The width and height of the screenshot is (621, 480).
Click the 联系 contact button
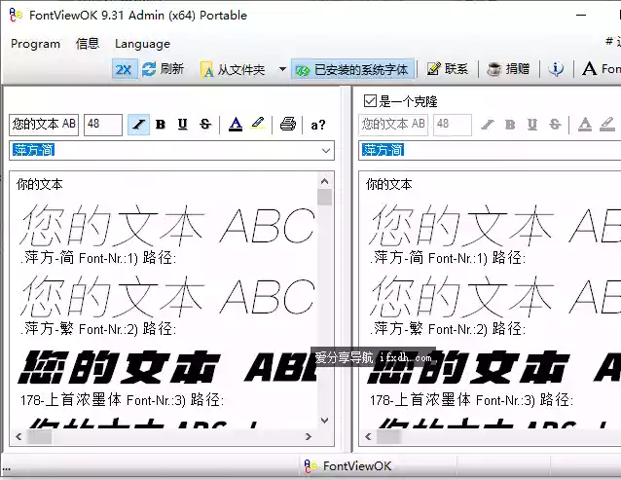[448, 69]
